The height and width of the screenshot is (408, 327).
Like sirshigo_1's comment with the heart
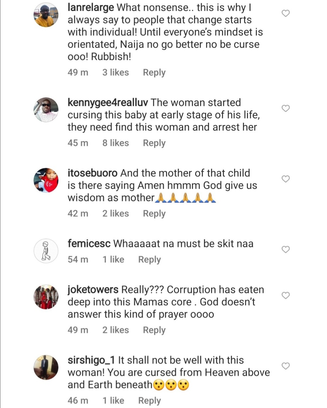(286, 366)
